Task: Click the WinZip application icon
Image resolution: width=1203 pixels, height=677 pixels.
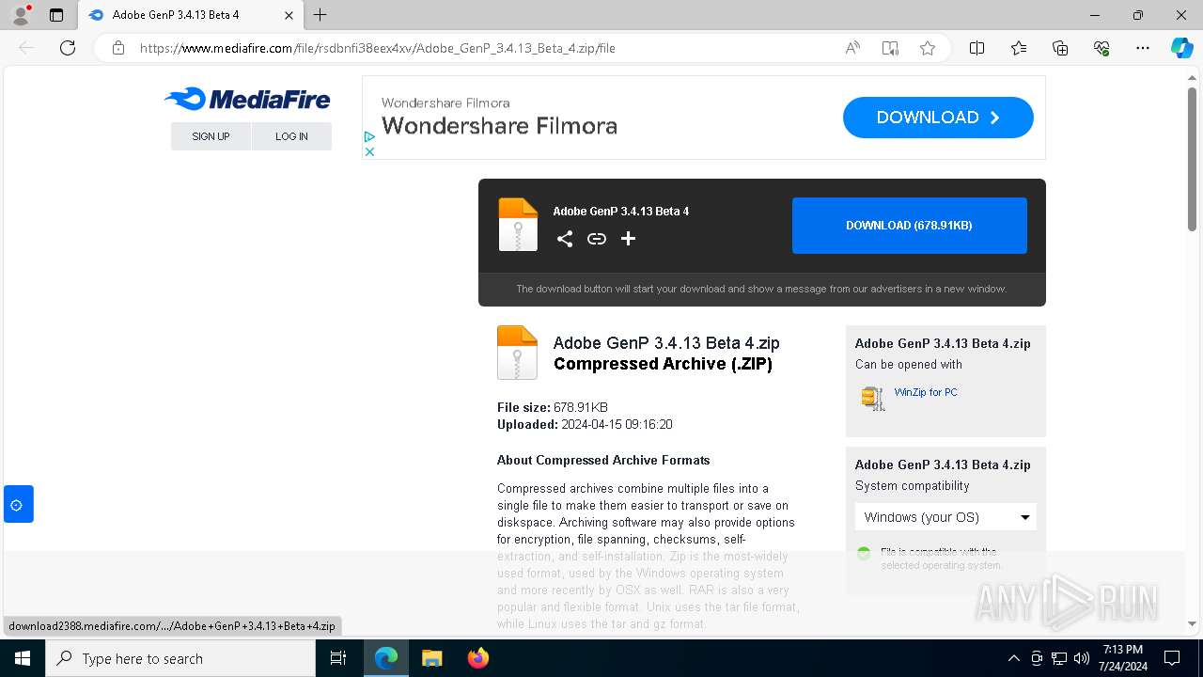Action: [x=873, y=398]
